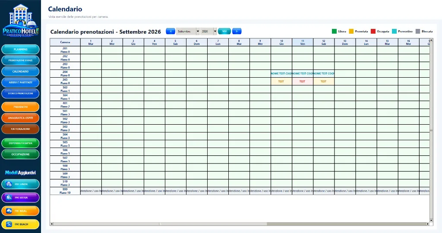
Task: Select room 510 Piano 3 row label
Action: 65,183
